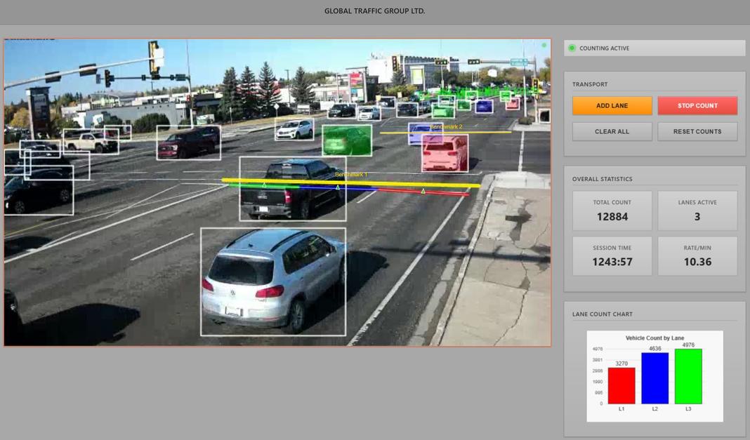The height and width of the screenshot is (440, 750).
Task: Select the LANES ACTIVE statistic tile
Action: (697, 210)
